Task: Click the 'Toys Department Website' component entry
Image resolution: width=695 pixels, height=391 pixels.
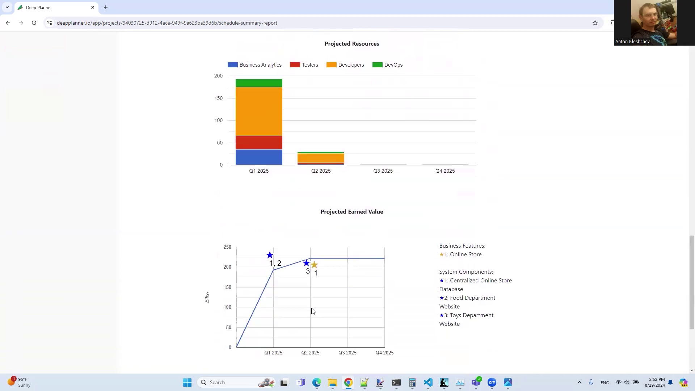Action: pos(466,320)
